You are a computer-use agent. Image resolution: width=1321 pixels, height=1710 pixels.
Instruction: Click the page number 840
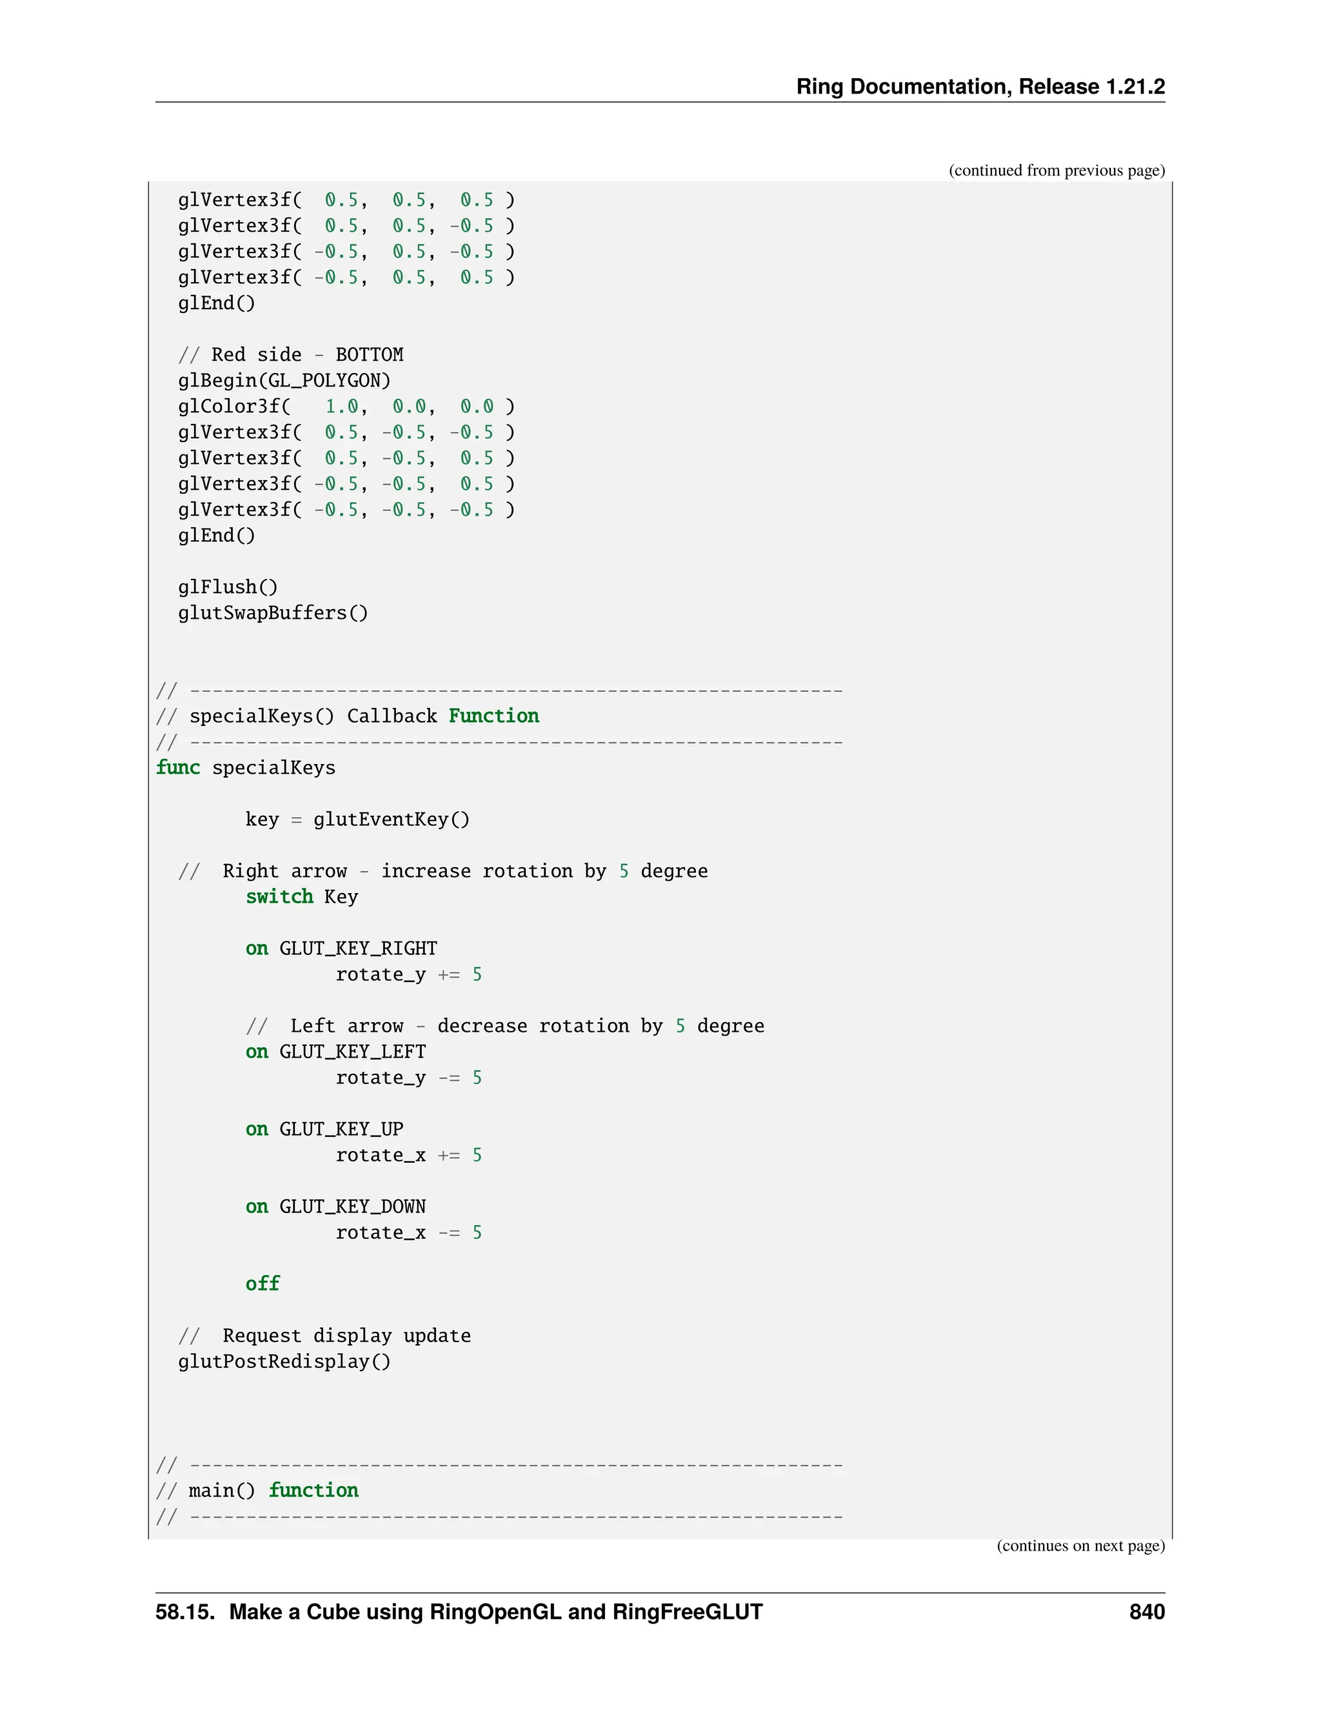coord(1146,1612)
